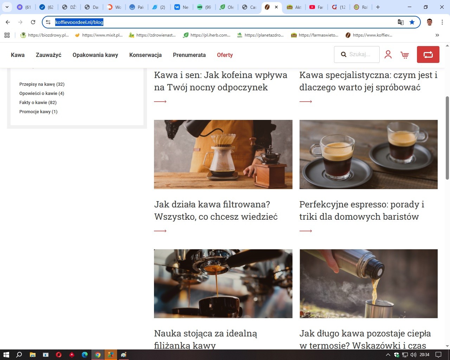The height and width of the screenshot is (360, 450).
Task: Expand the tab search dropdown
Action: [7, 7]
